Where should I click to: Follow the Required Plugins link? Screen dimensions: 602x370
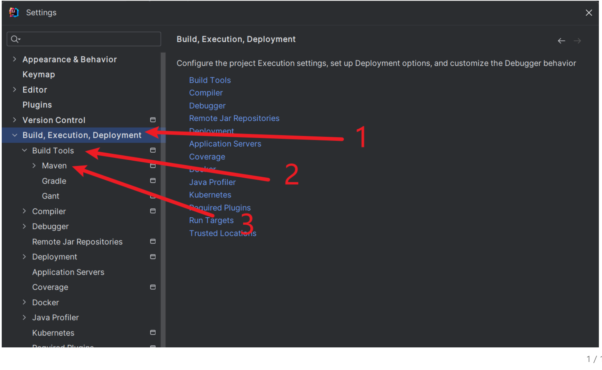tap(220, 208)
